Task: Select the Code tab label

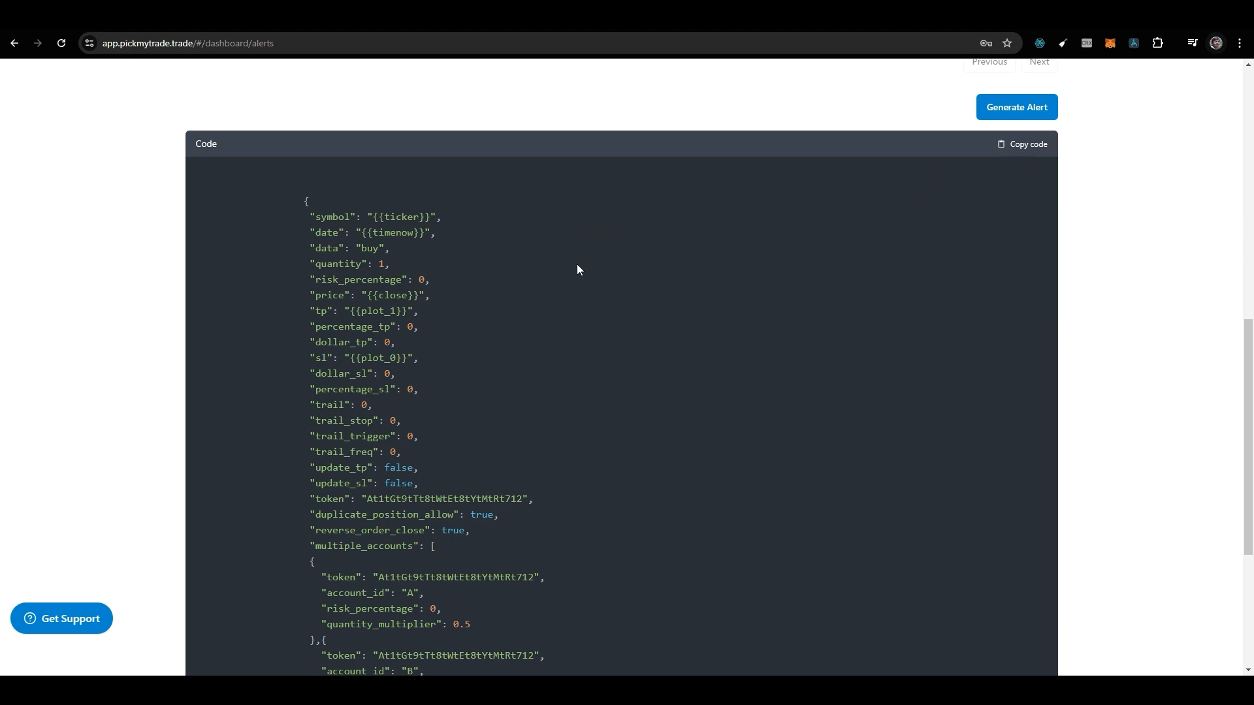Action: point(206,144)
